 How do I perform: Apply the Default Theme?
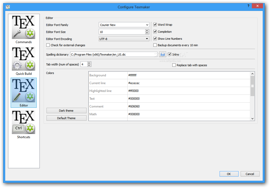click(x=66, y=118)
